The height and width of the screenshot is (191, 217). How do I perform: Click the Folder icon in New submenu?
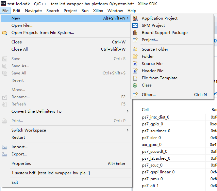(x=135, y=56)
